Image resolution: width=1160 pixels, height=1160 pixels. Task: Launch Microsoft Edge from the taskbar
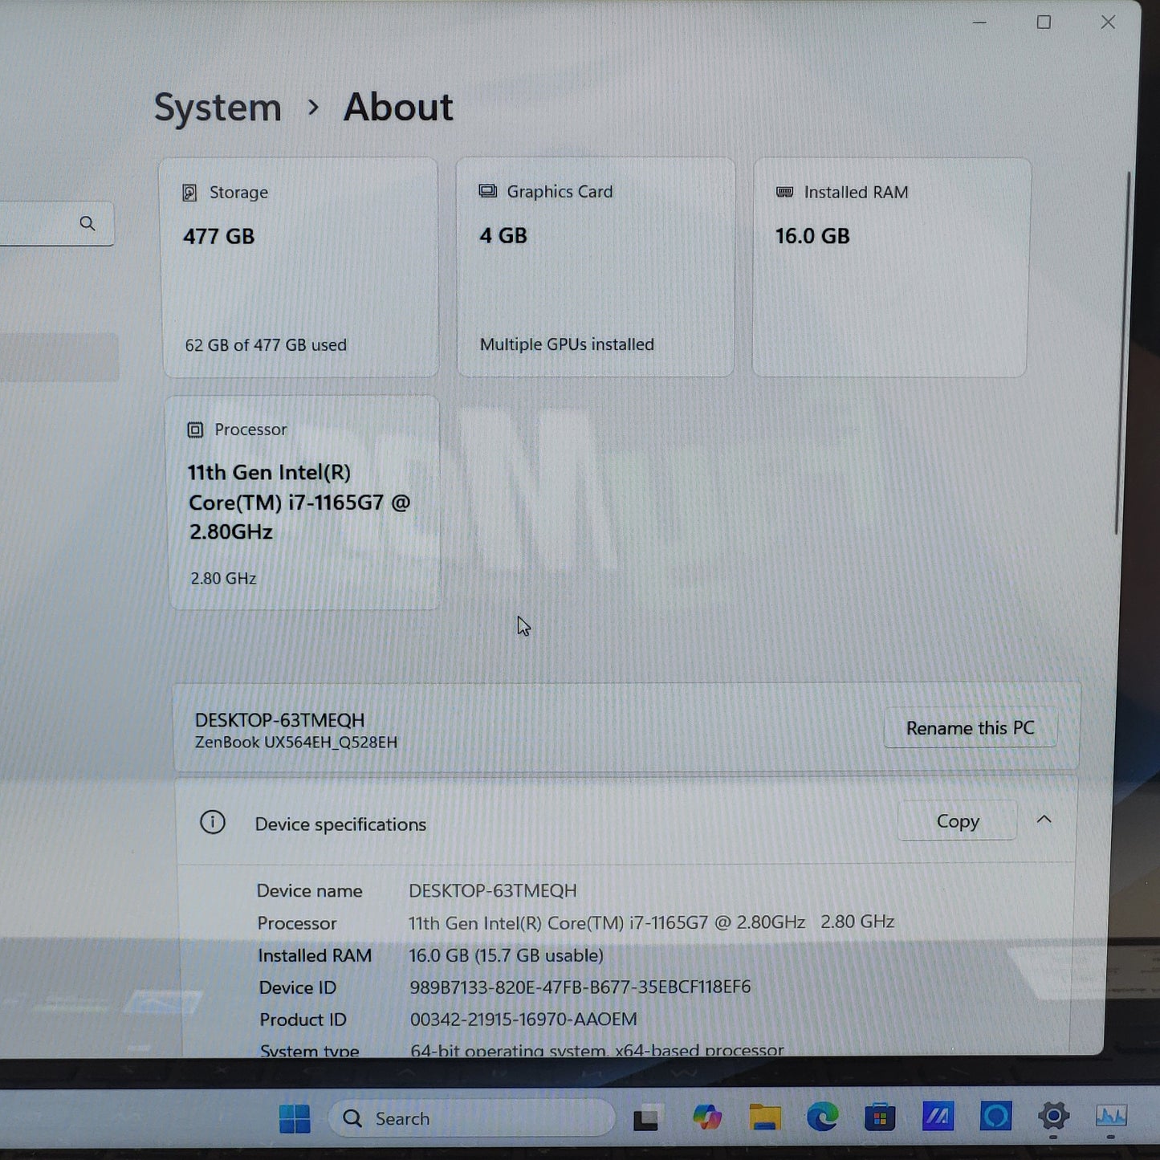click(822, 1117)
